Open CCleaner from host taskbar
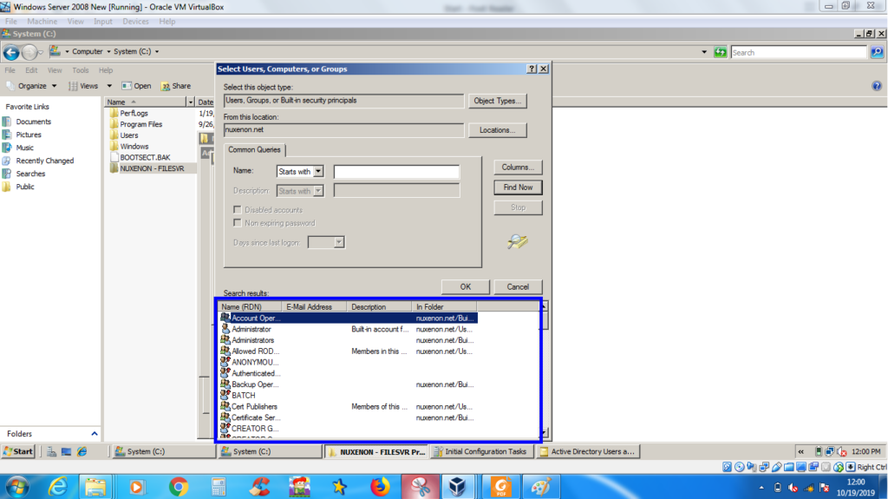Screen dimensions: 888x499 tap(260, 487)
